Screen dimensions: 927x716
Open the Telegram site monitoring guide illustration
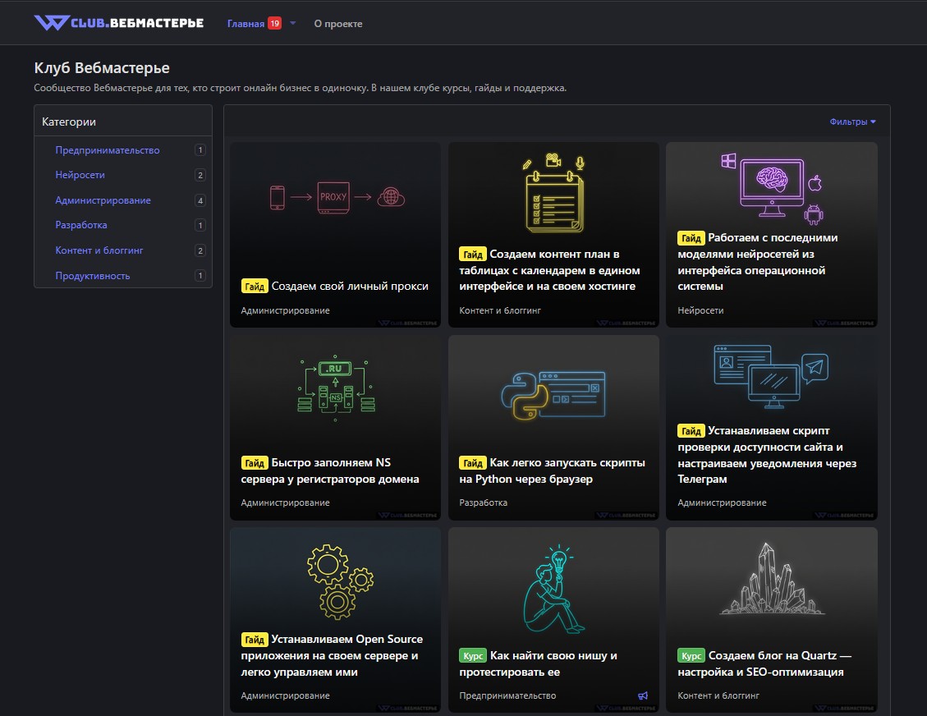770,376
